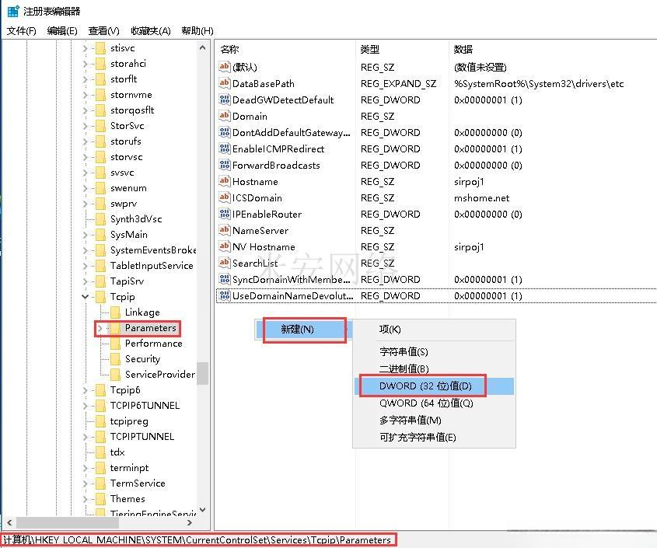Expand the storahci tree node

point(85,64)
